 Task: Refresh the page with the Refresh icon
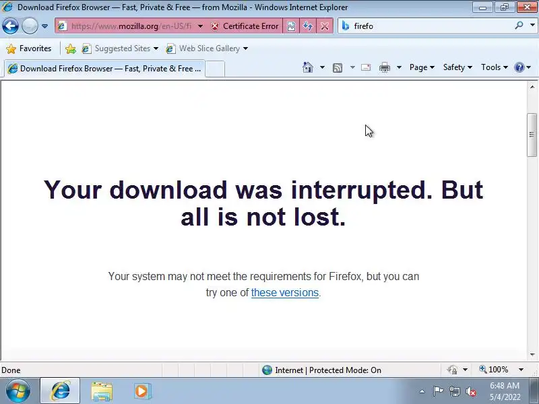pos(308,26)
